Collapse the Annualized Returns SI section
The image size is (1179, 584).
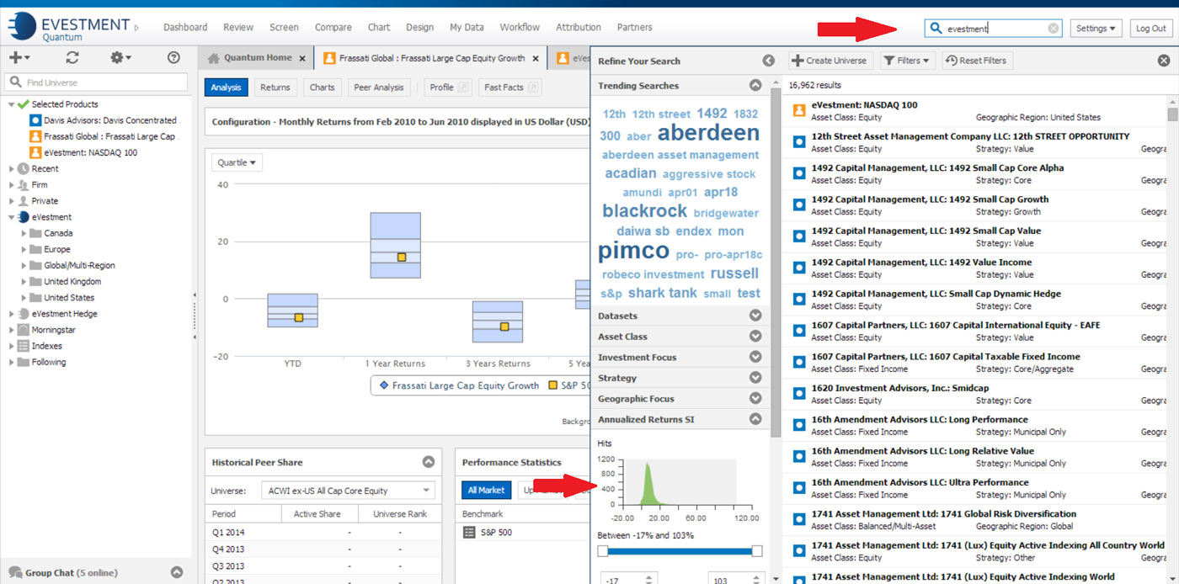[x=755, y=419]
